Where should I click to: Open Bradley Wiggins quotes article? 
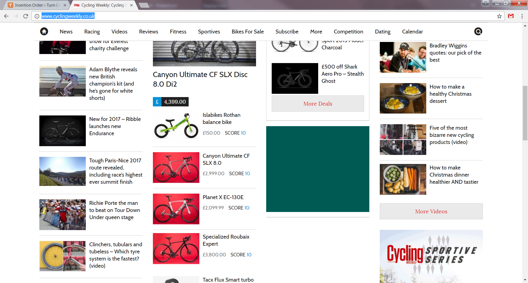click(x=455, y=53)
